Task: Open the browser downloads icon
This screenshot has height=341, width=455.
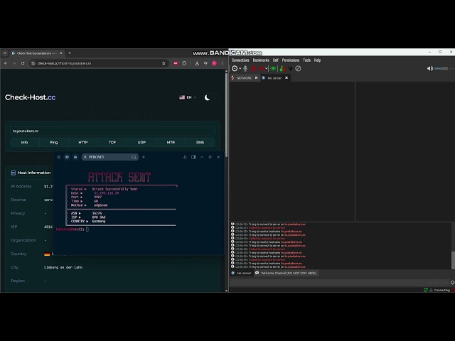Action: coord(197,63)
